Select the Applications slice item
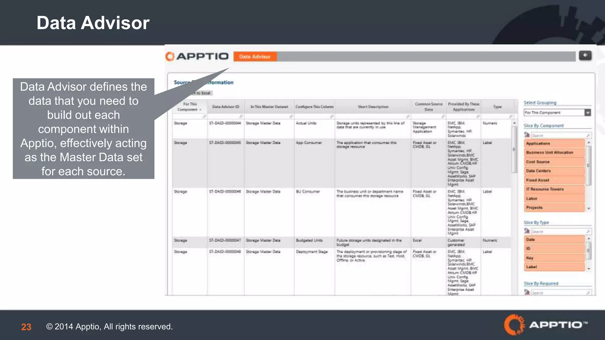 click(554, 143)
